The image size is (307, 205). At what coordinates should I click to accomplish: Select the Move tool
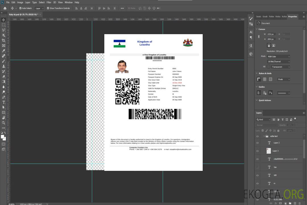(3, 20)
